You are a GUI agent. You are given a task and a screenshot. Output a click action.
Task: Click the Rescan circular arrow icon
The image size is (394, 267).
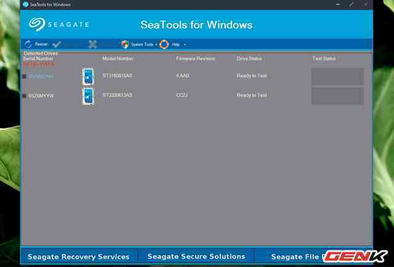pyautogui.click(x=28, y=44)
